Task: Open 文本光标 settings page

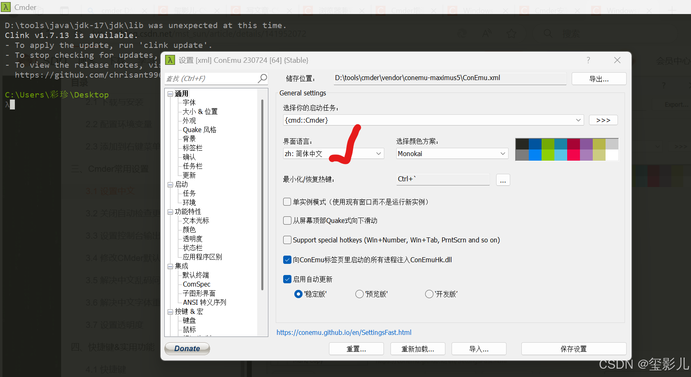Action: [196, 221]
